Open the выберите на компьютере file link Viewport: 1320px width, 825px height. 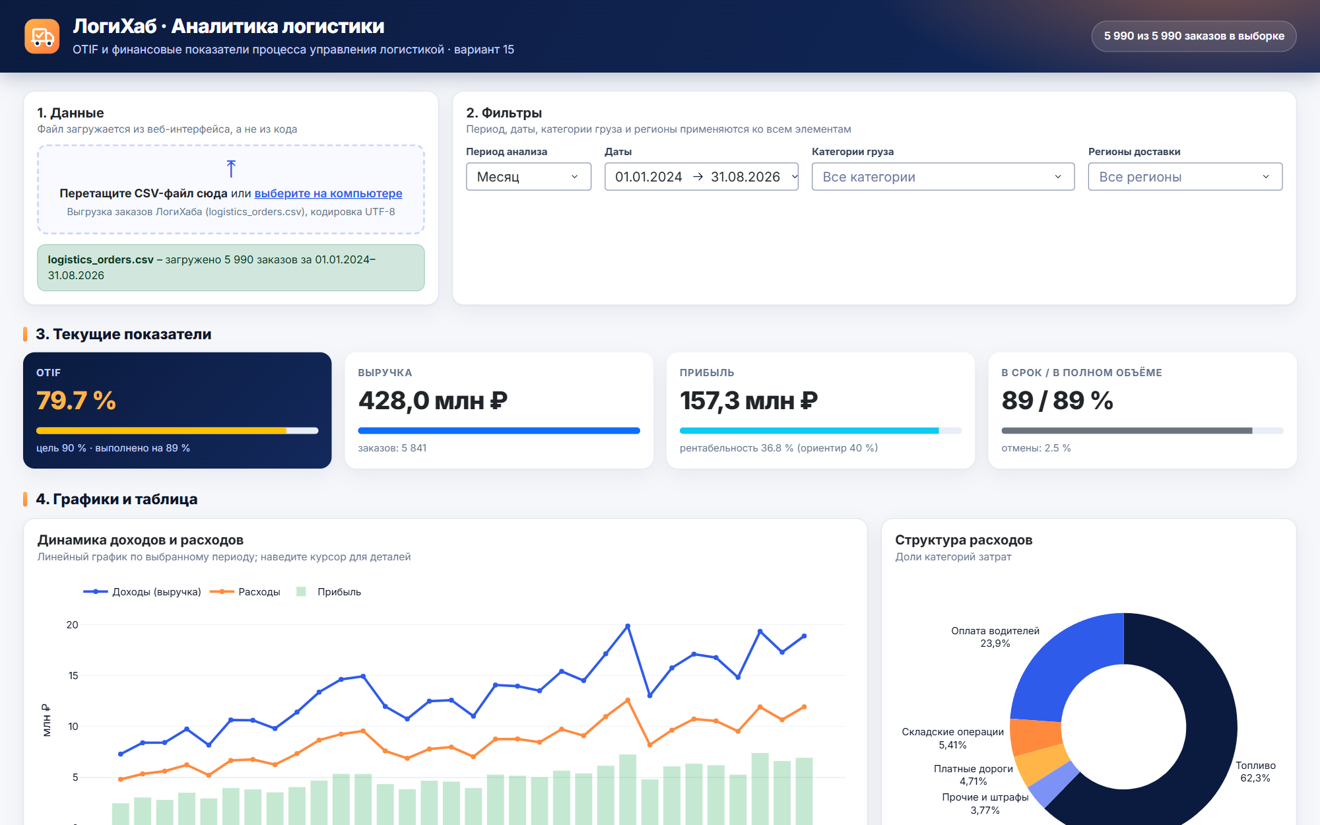328,193
